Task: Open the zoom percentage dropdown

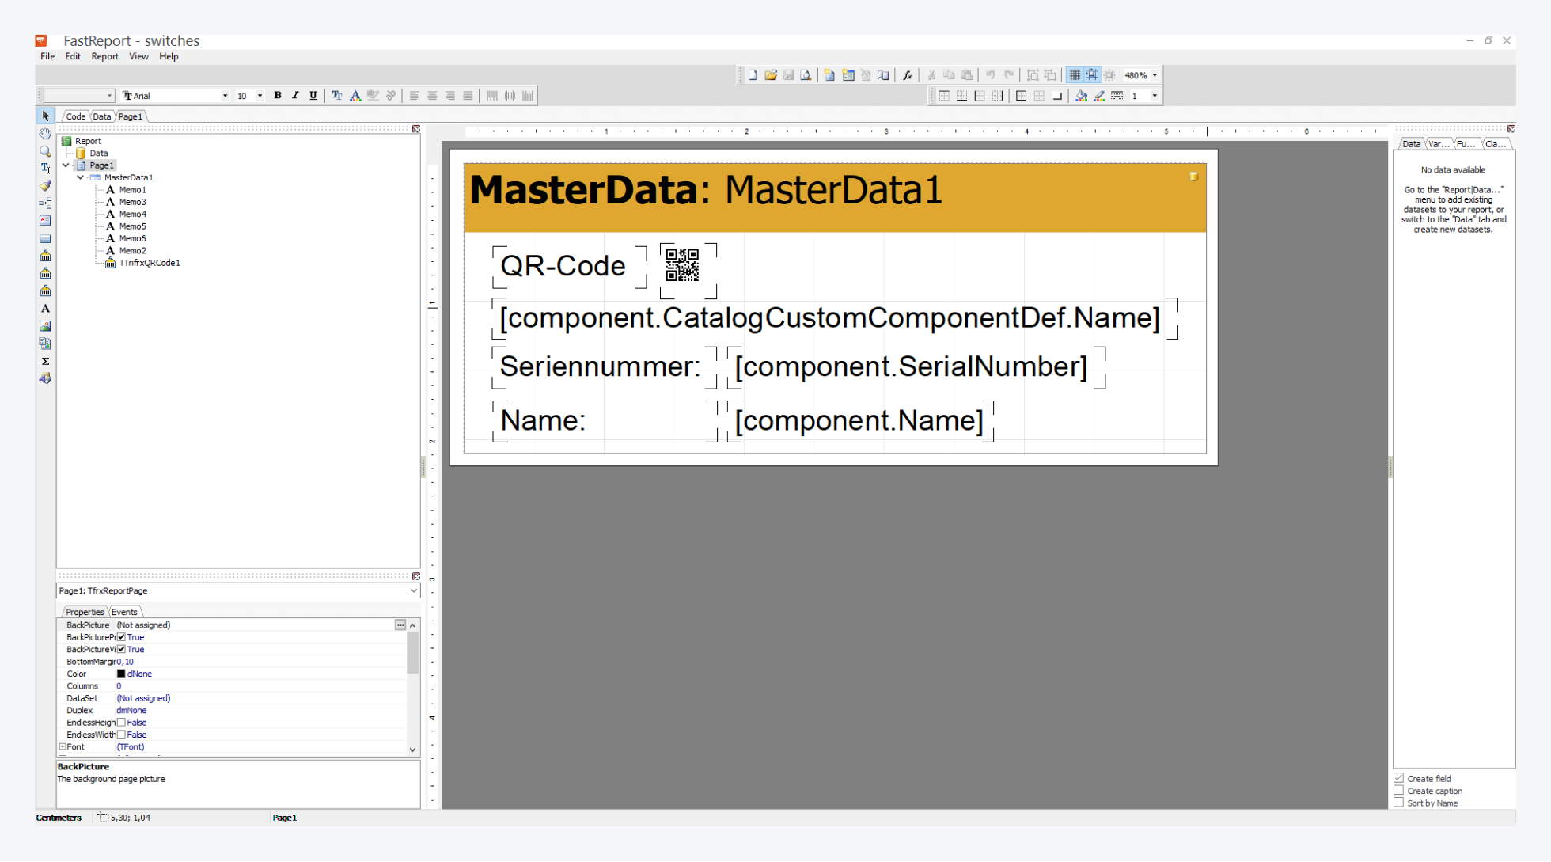Action: tap(1155, 75)
